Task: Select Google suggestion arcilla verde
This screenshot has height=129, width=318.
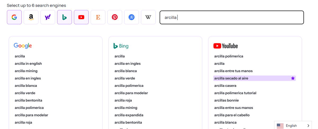Action: (x=25, y=93)
